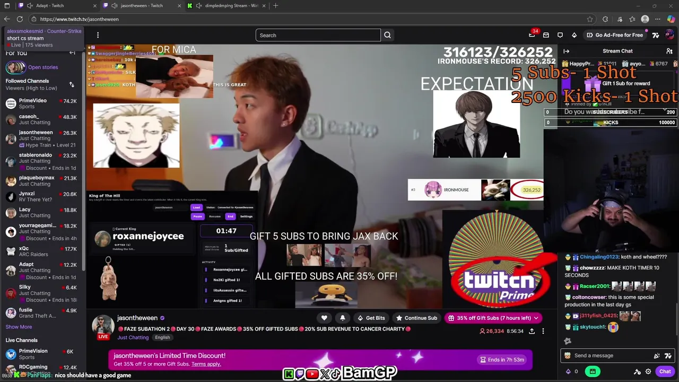679x382 pixels.
Task: Open channel points diamond balance icon
Action: [x=568, y=371]
